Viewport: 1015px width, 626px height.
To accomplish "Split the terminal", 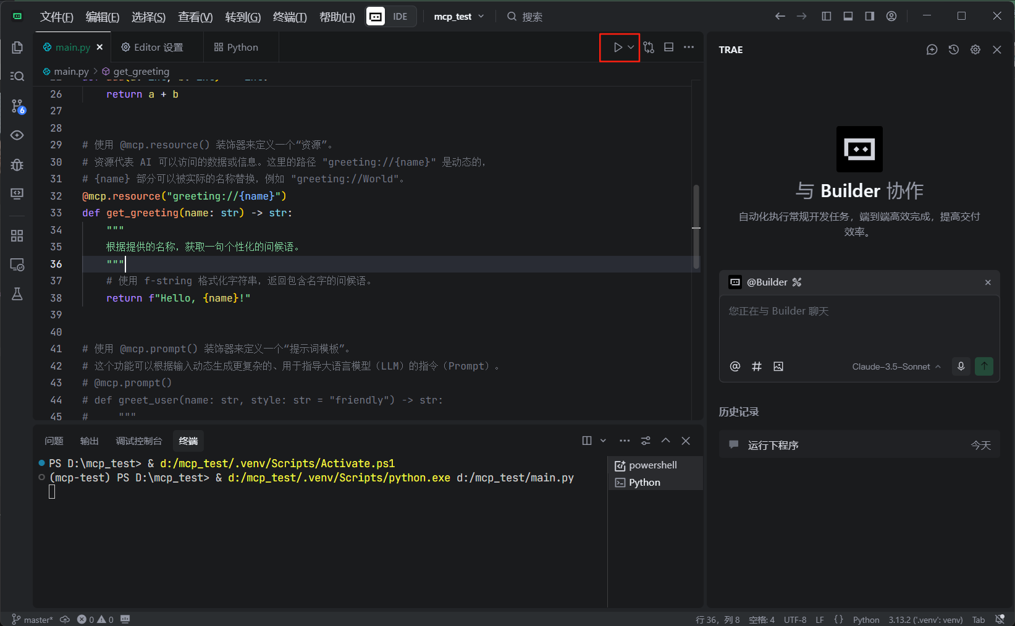I will pos(587,441).
